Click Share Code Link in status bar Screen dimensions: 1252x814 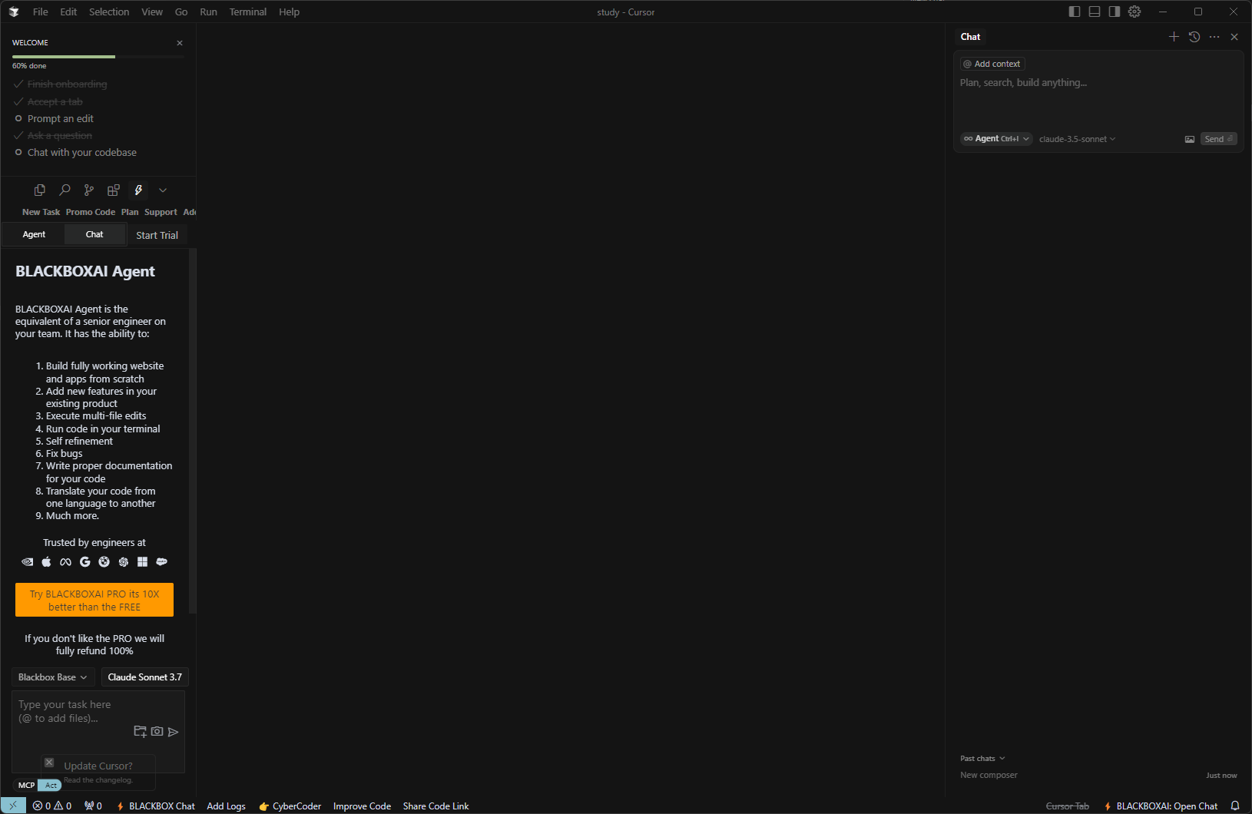pyautogui.click(x=436, y=806)
